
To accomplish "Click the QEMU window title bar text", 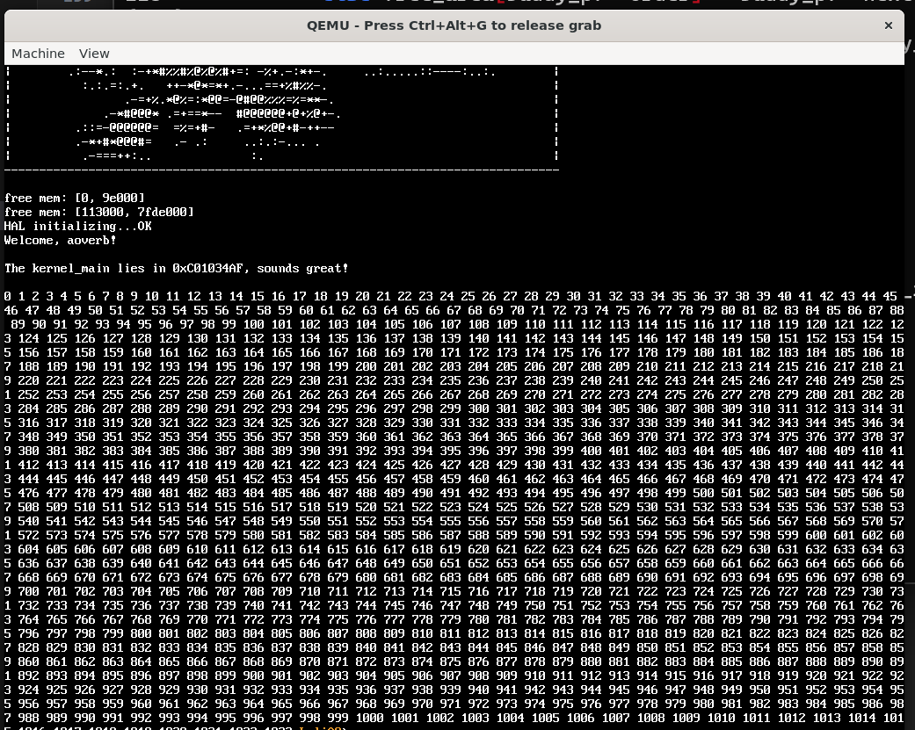I will (454, 25).
